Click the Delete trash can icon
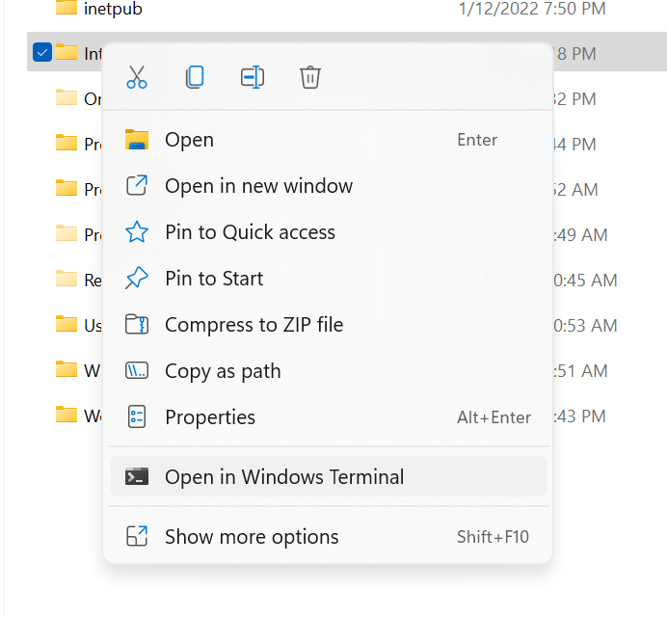Viewport: 667px width, 617px height. [x=310, y=77]
